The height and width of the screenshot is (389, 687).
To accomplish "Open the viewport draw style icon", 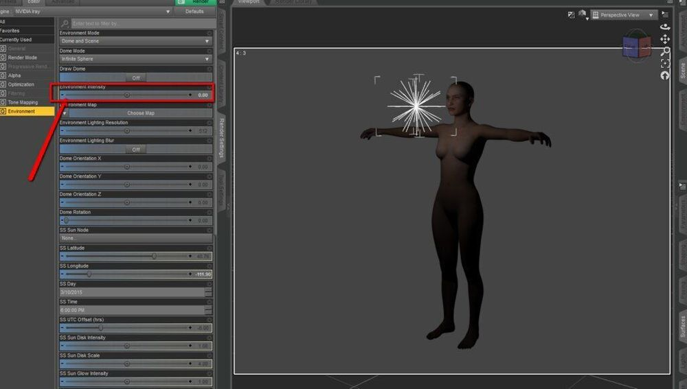I will (x=571, y=15).
